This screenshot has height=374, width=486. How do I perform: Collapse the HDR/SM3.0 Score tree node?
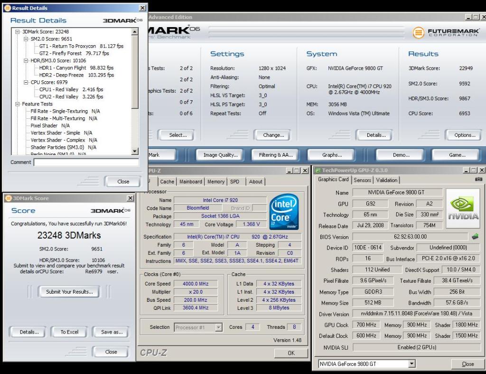[x=26, y=61]
